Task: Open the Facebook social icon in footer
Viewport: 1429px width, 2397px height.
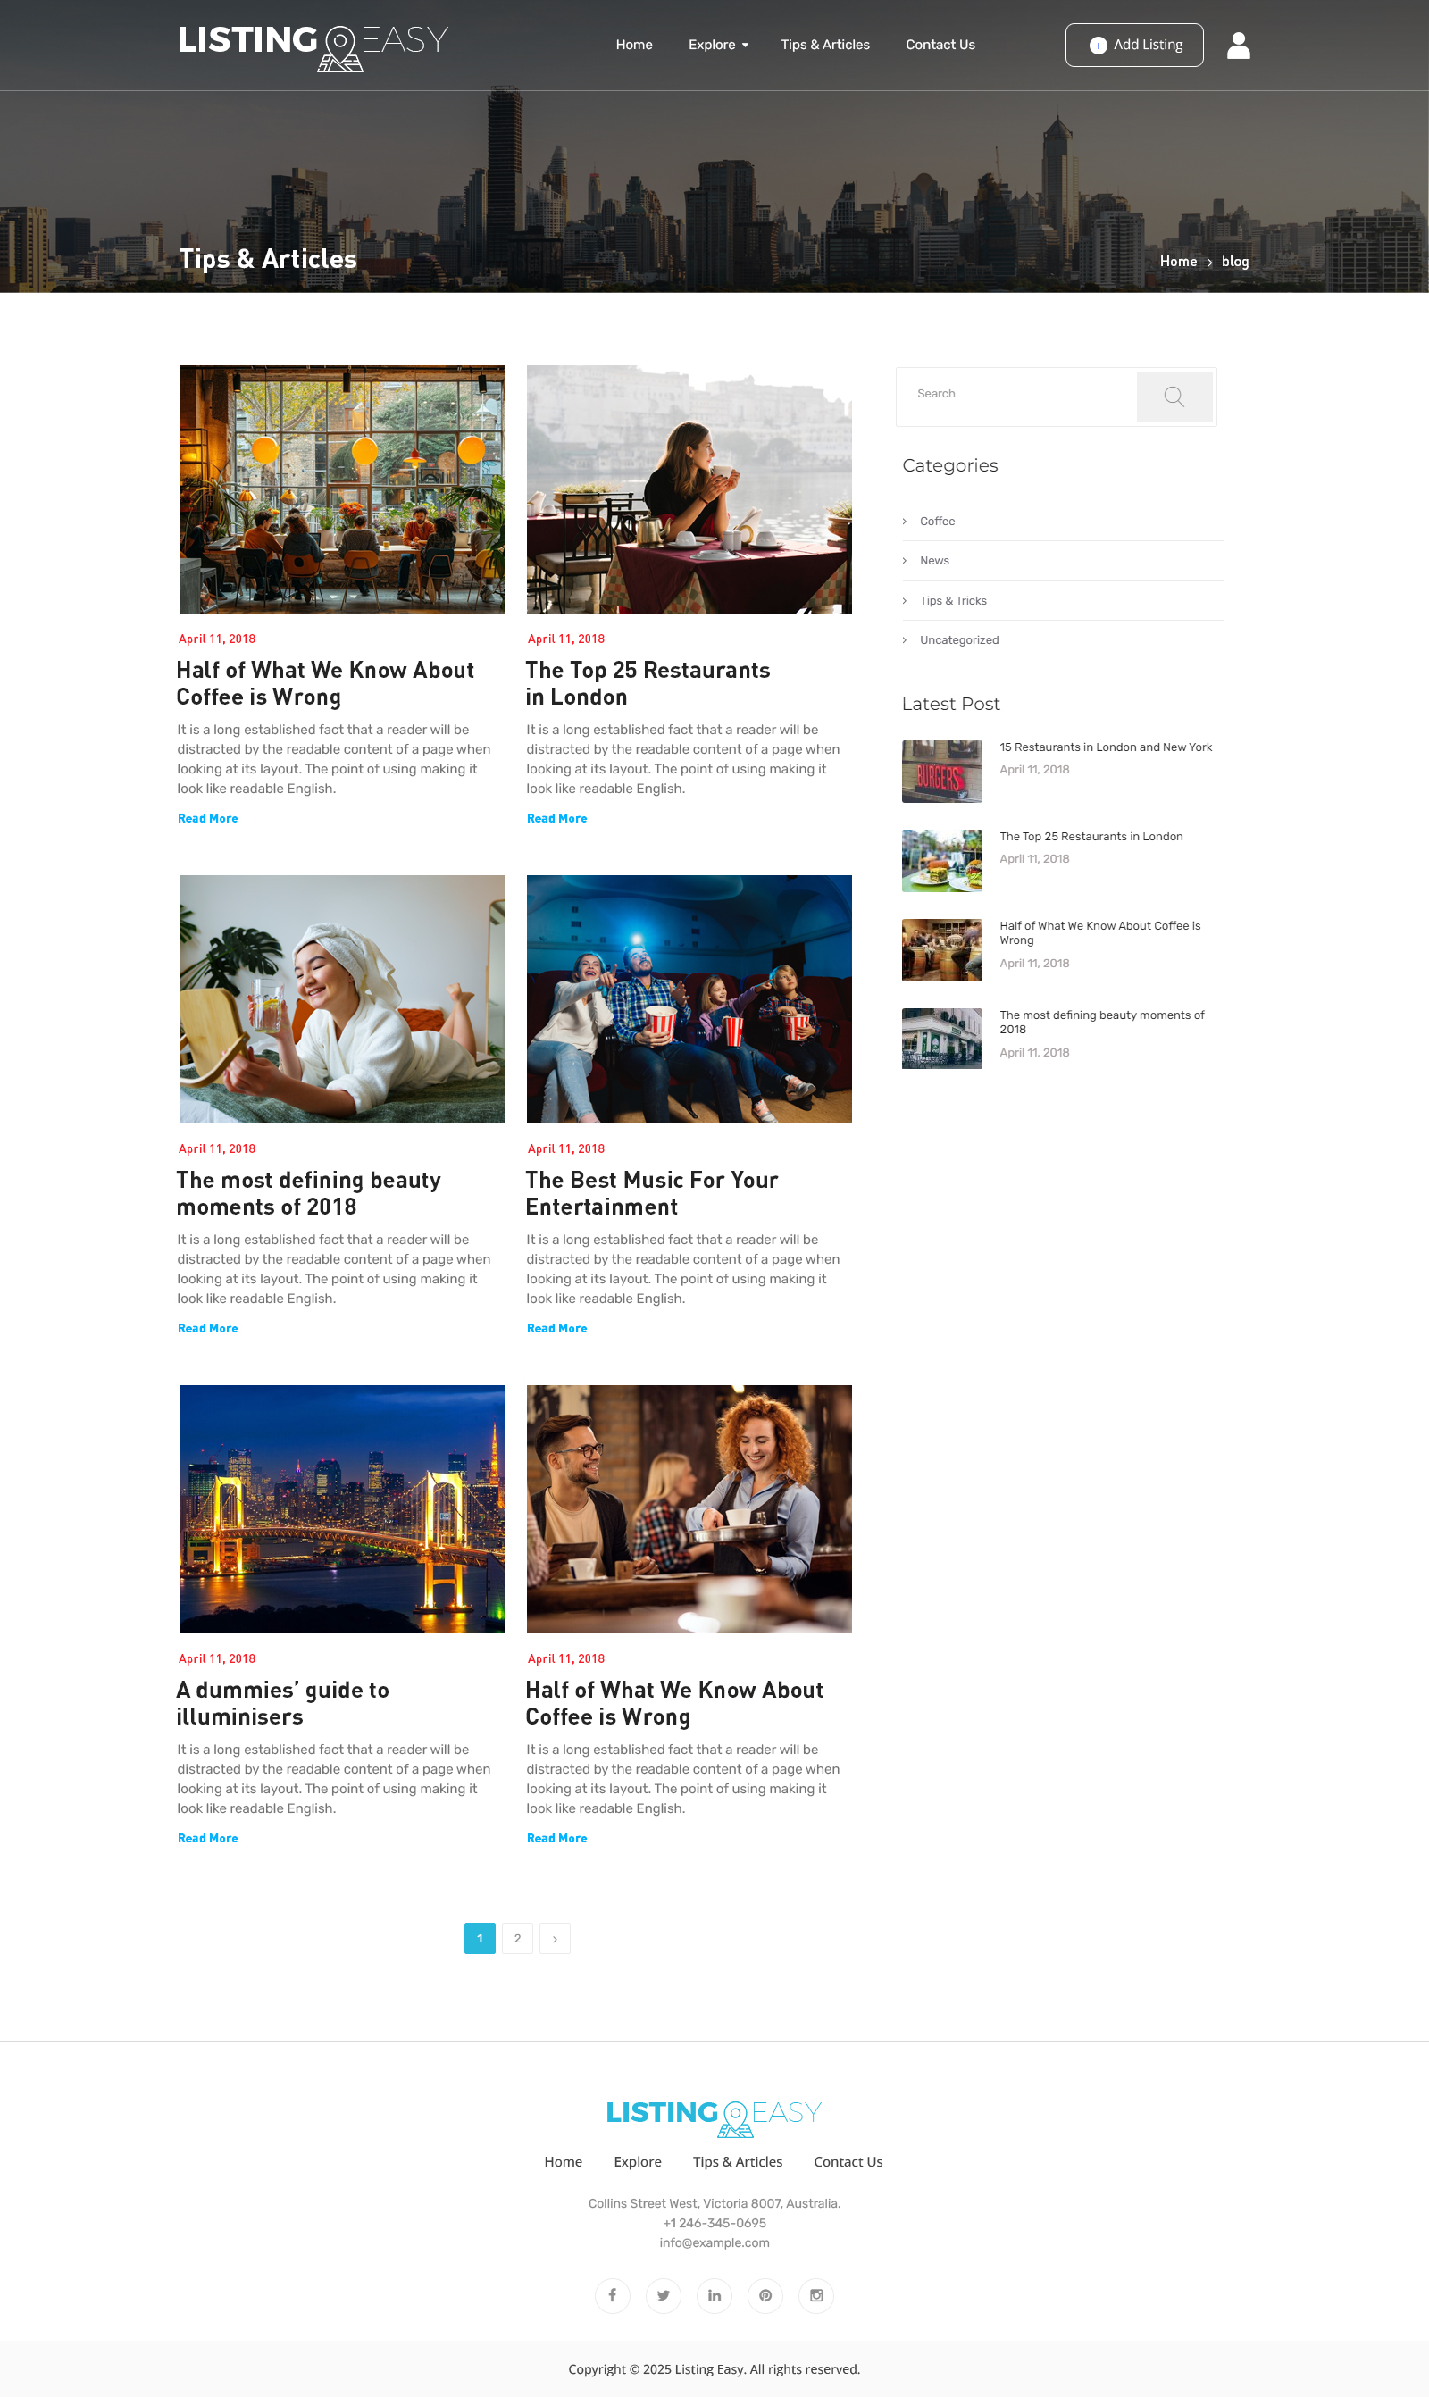Action: coord(613,2295)
